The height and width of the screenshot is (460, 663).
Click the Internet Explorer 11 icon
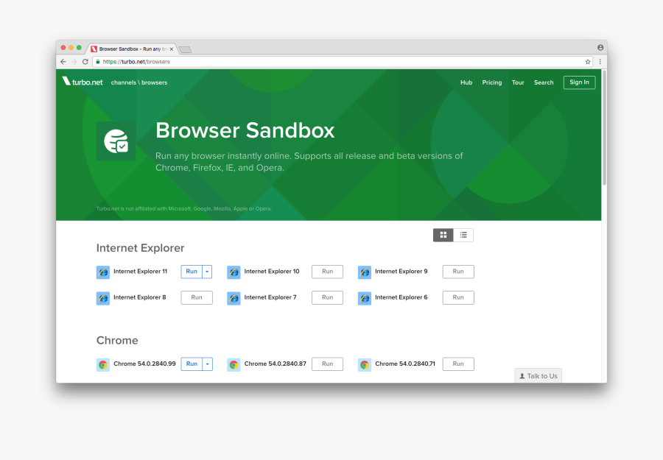(x=103, y=272)
